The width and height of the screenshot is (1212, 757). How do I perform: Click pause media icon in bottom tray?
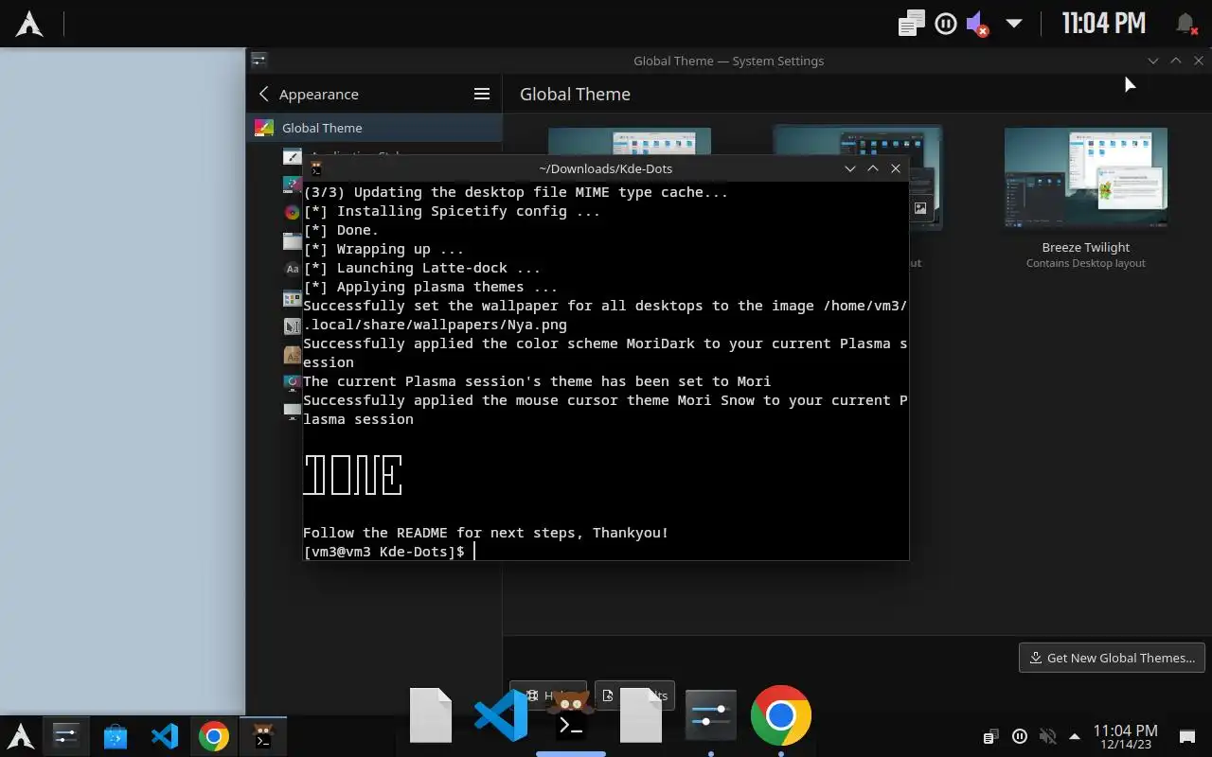coord(1020,736)
